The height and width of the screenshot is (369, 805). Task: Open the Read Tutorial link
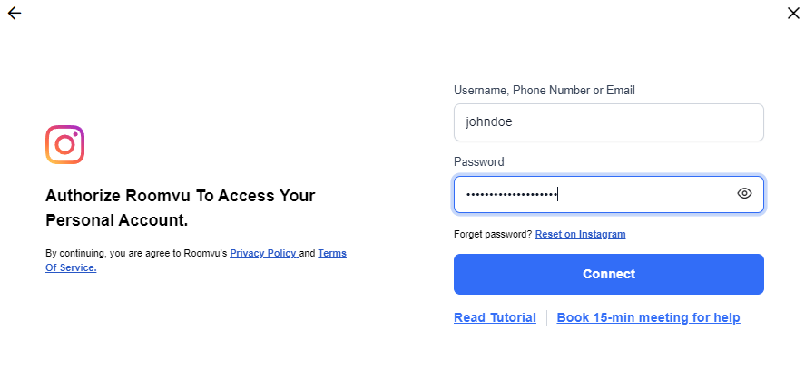click(495, 317)
